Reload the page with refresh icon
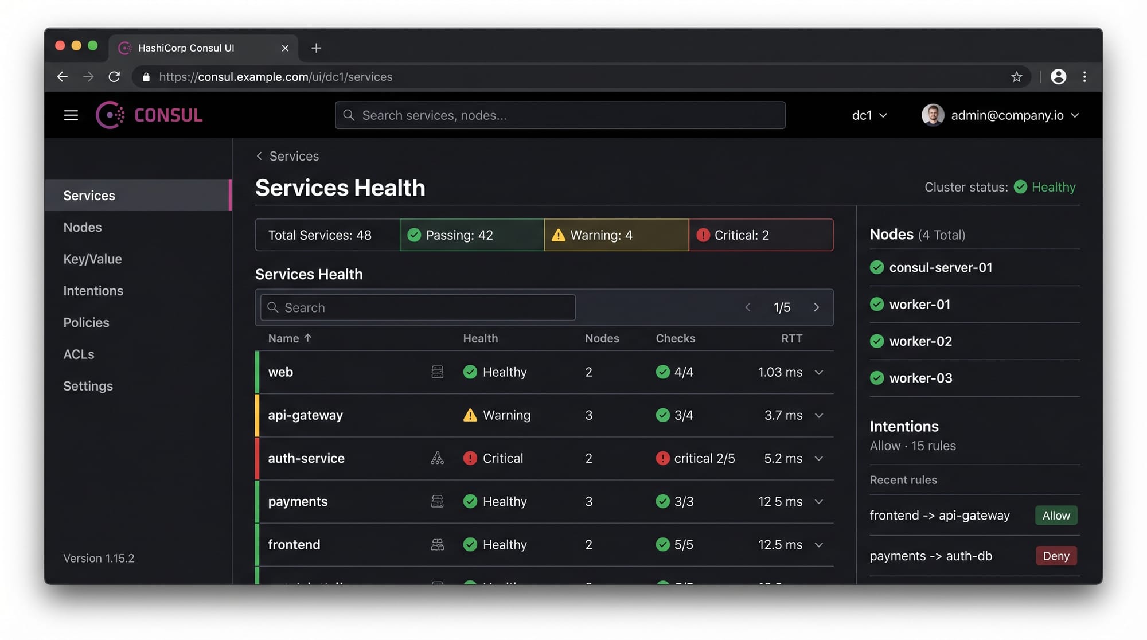1147x640 pixels. point(114,77)
